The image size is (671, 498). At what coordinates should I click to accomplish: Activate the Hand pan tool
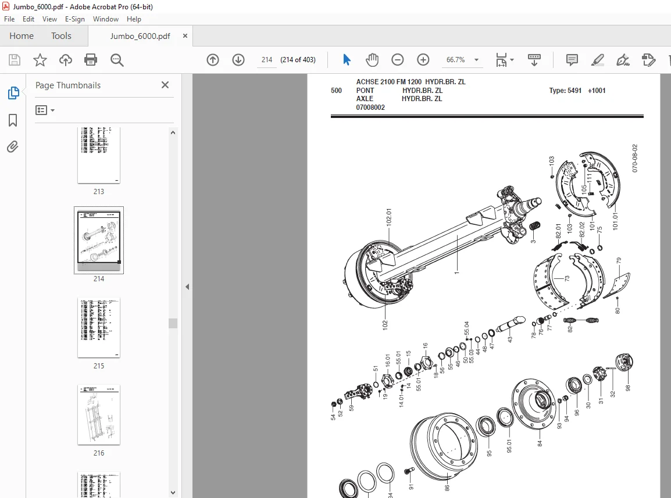[372, 60]
